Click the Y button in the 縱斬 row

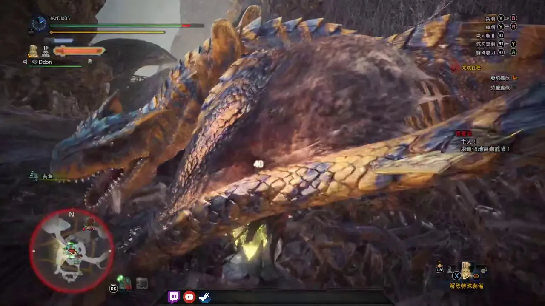[500, 27]
